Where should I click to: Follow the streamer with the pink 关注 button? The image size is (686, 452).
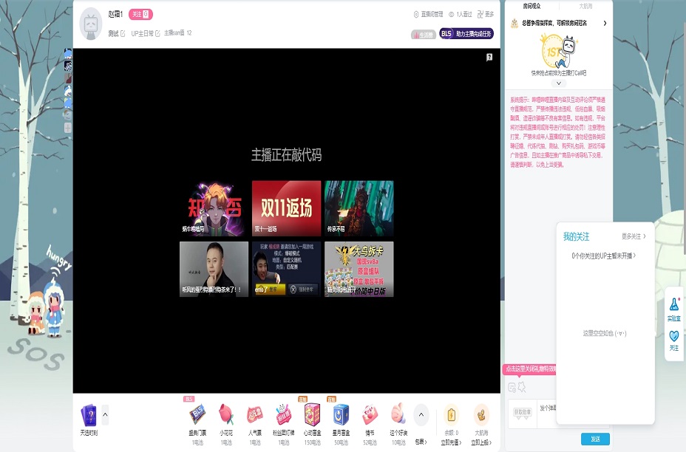140,15
